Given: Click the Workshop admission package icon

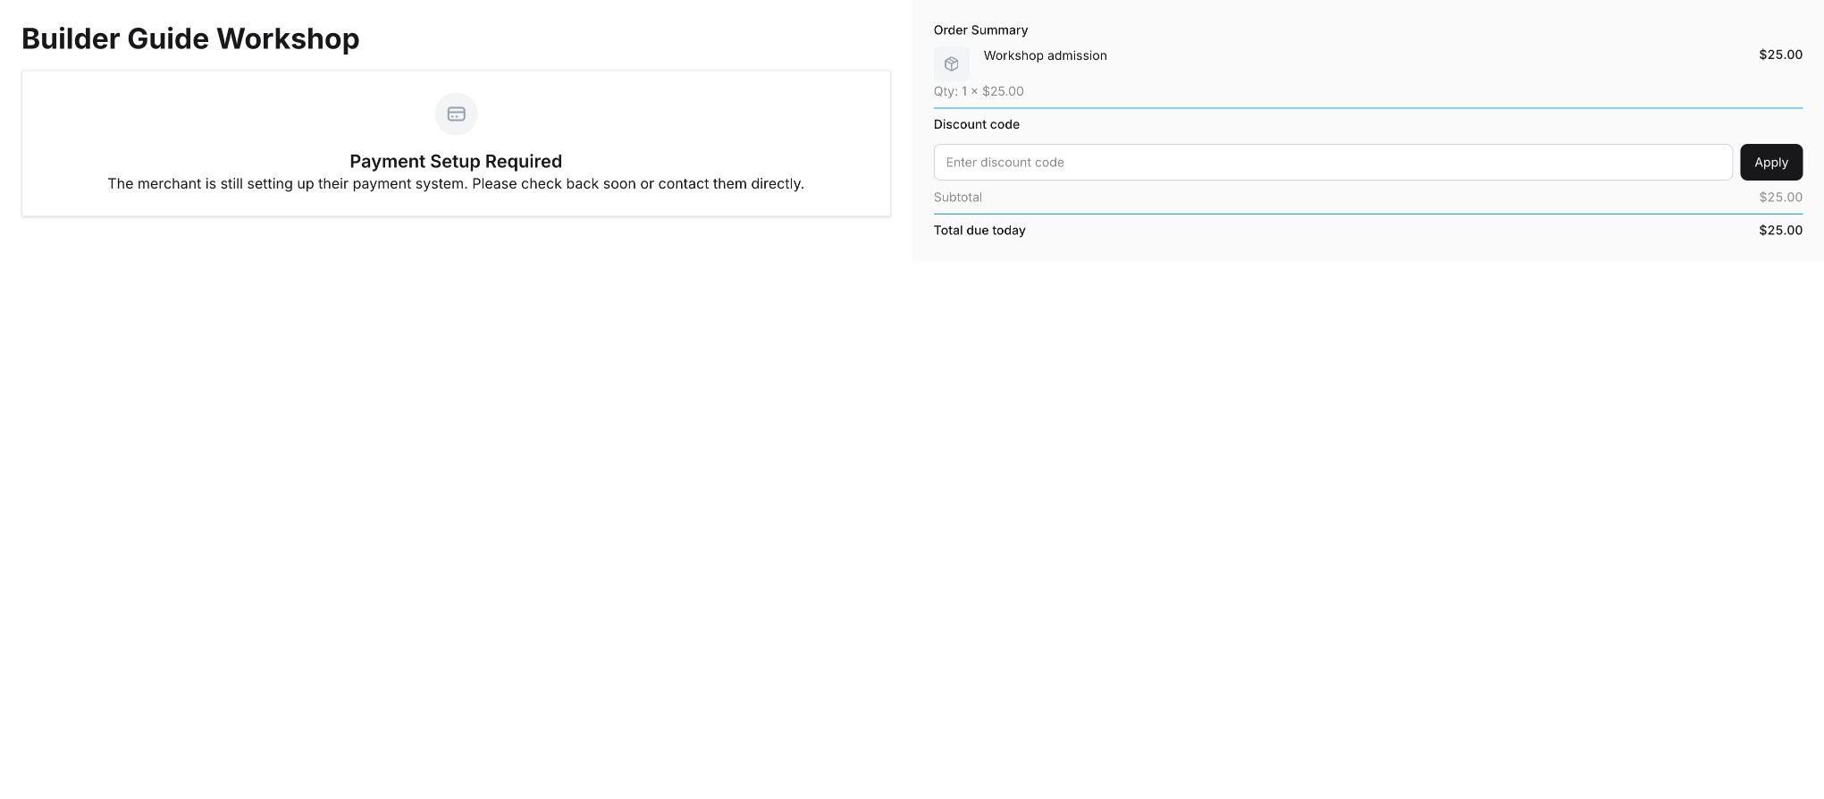Looking at the screenshot, I should [x=951, y=64].
